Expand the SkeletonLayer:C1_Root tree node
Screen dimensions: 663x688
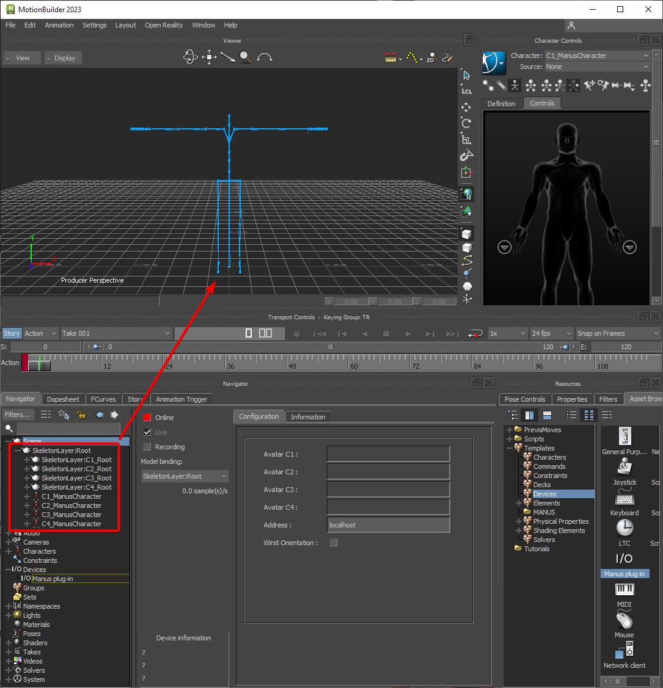click(x=27, y=460)
